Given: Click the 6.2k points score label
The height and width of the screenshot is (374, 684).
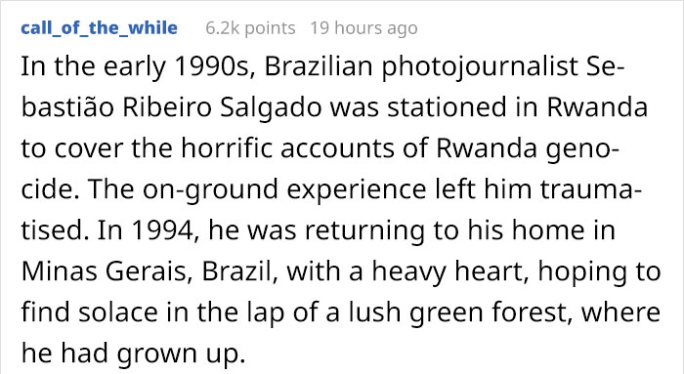Looking at the screenshot, I should pos(250,28).
